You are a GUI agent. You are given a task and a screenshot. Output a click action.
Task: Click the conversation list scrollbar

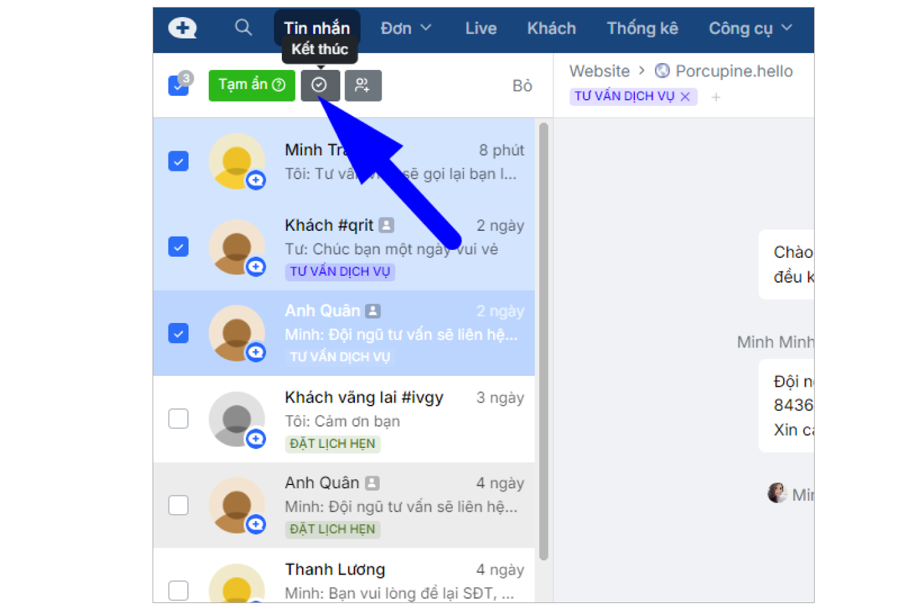(544, 341)
